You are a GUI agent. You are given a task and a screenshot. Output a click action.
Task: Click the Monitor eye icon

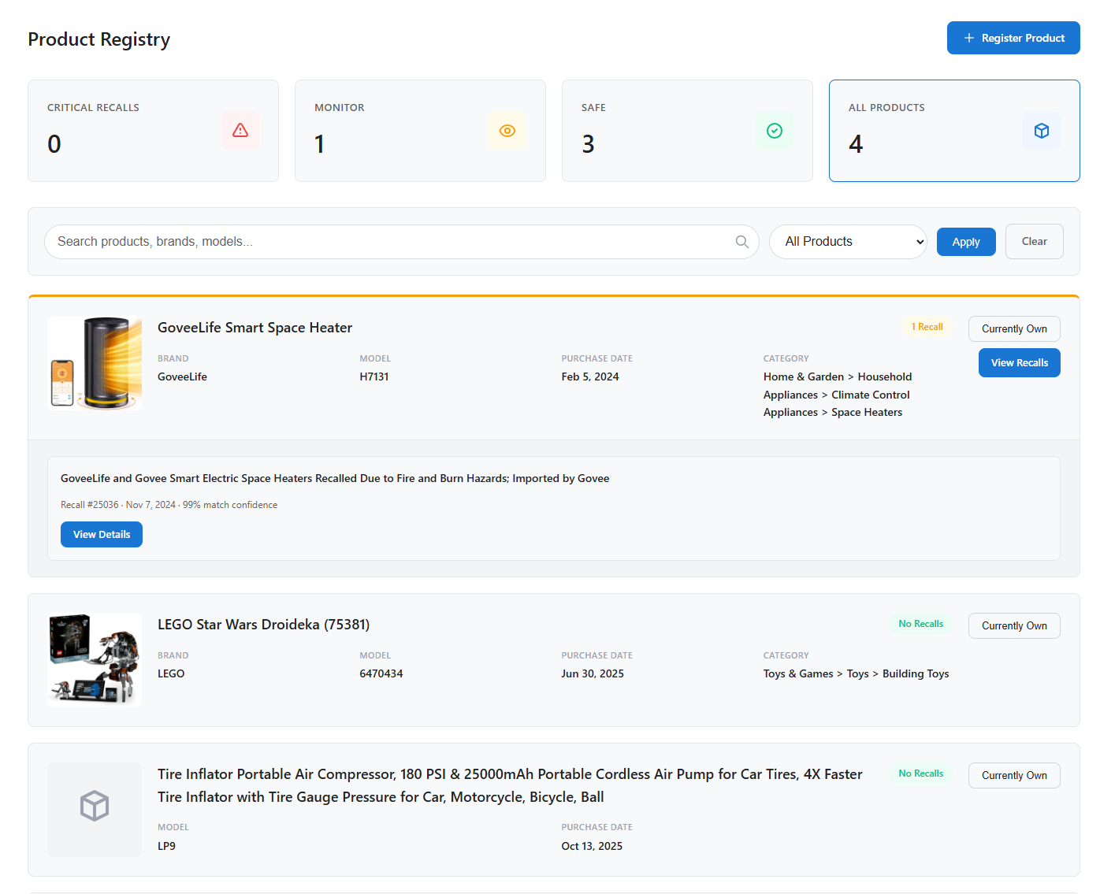(507, 131)
